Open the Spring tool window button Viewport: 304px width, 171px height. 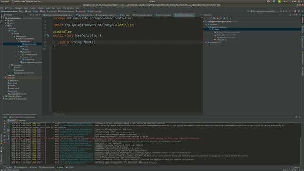pos(34,167)
